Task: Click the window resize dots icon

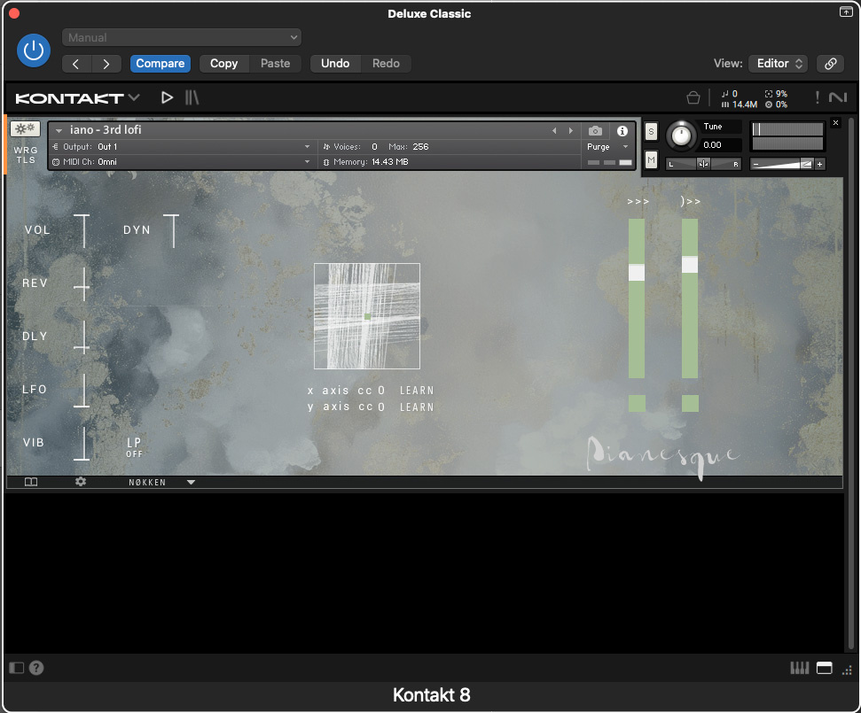Action: pyautogui.click(x=848, y=670)
